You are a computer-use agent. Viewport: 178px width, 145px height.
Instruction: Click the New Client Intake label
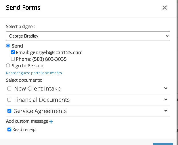[37, 89]
